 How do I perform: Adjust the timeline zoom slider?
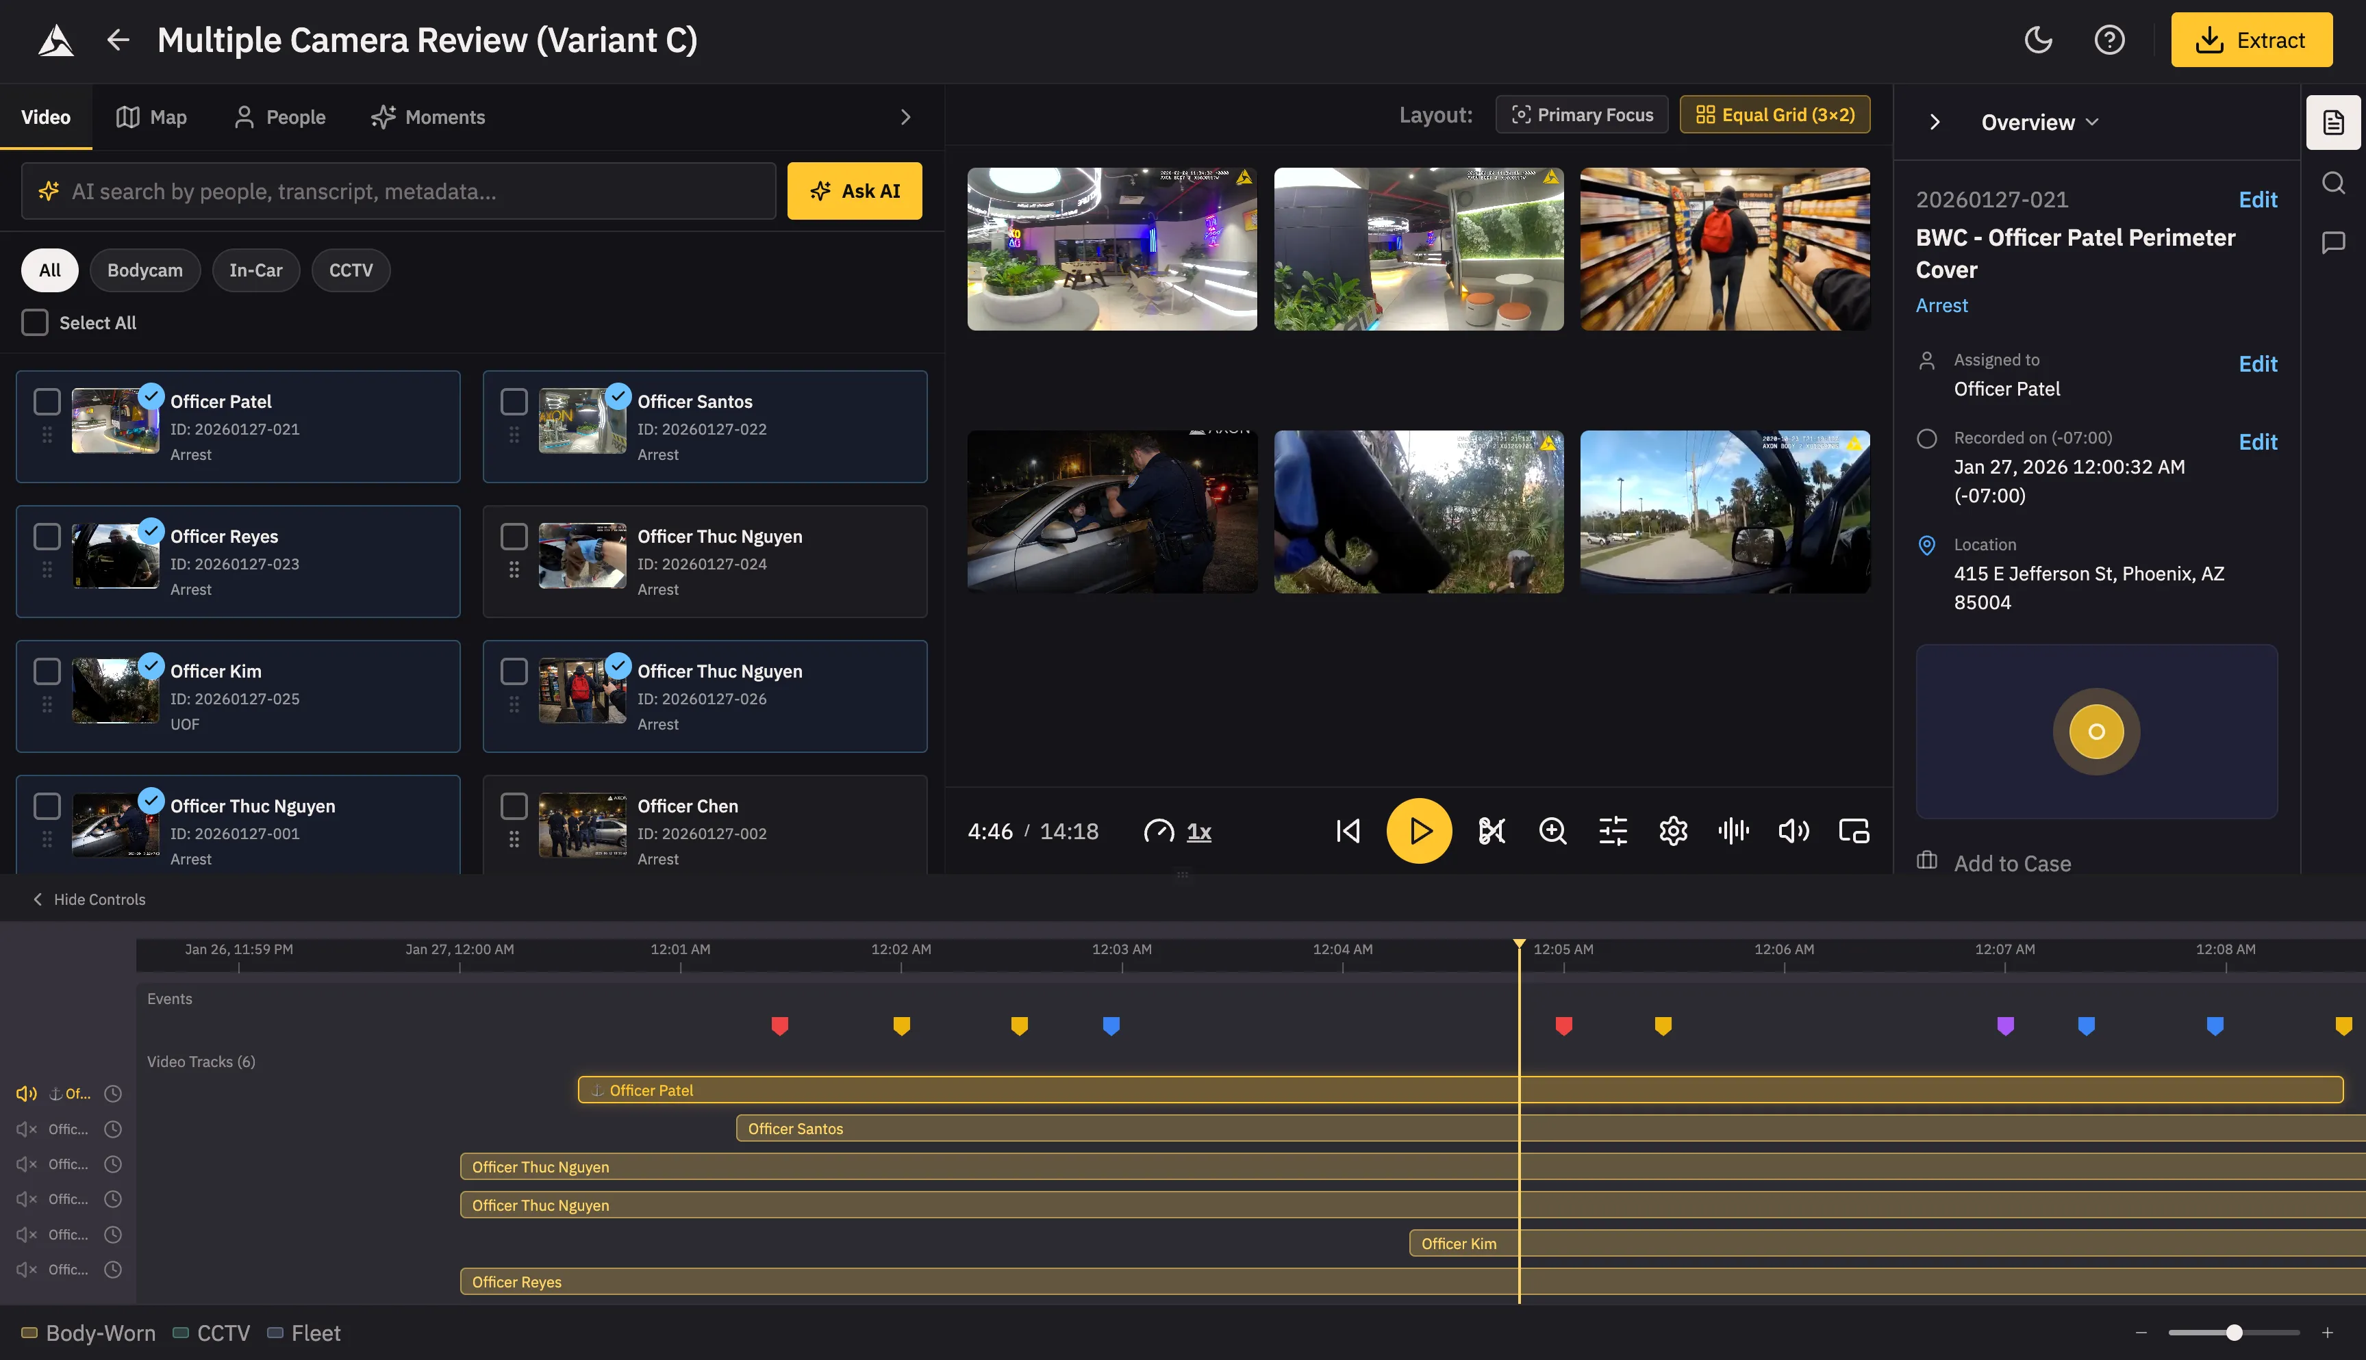pos(2233,1332)
